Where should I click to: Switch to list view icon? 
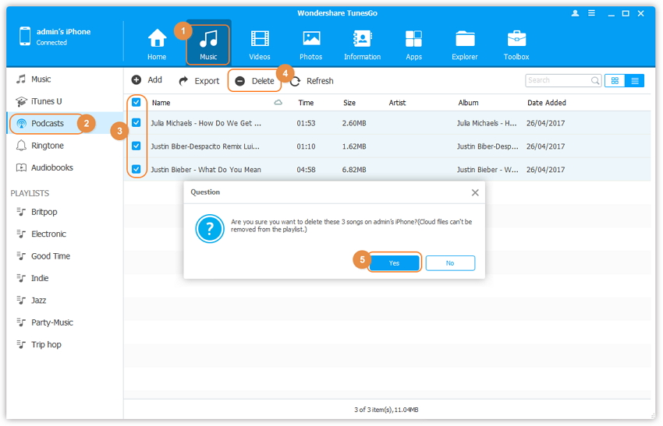tap(635, 80)
